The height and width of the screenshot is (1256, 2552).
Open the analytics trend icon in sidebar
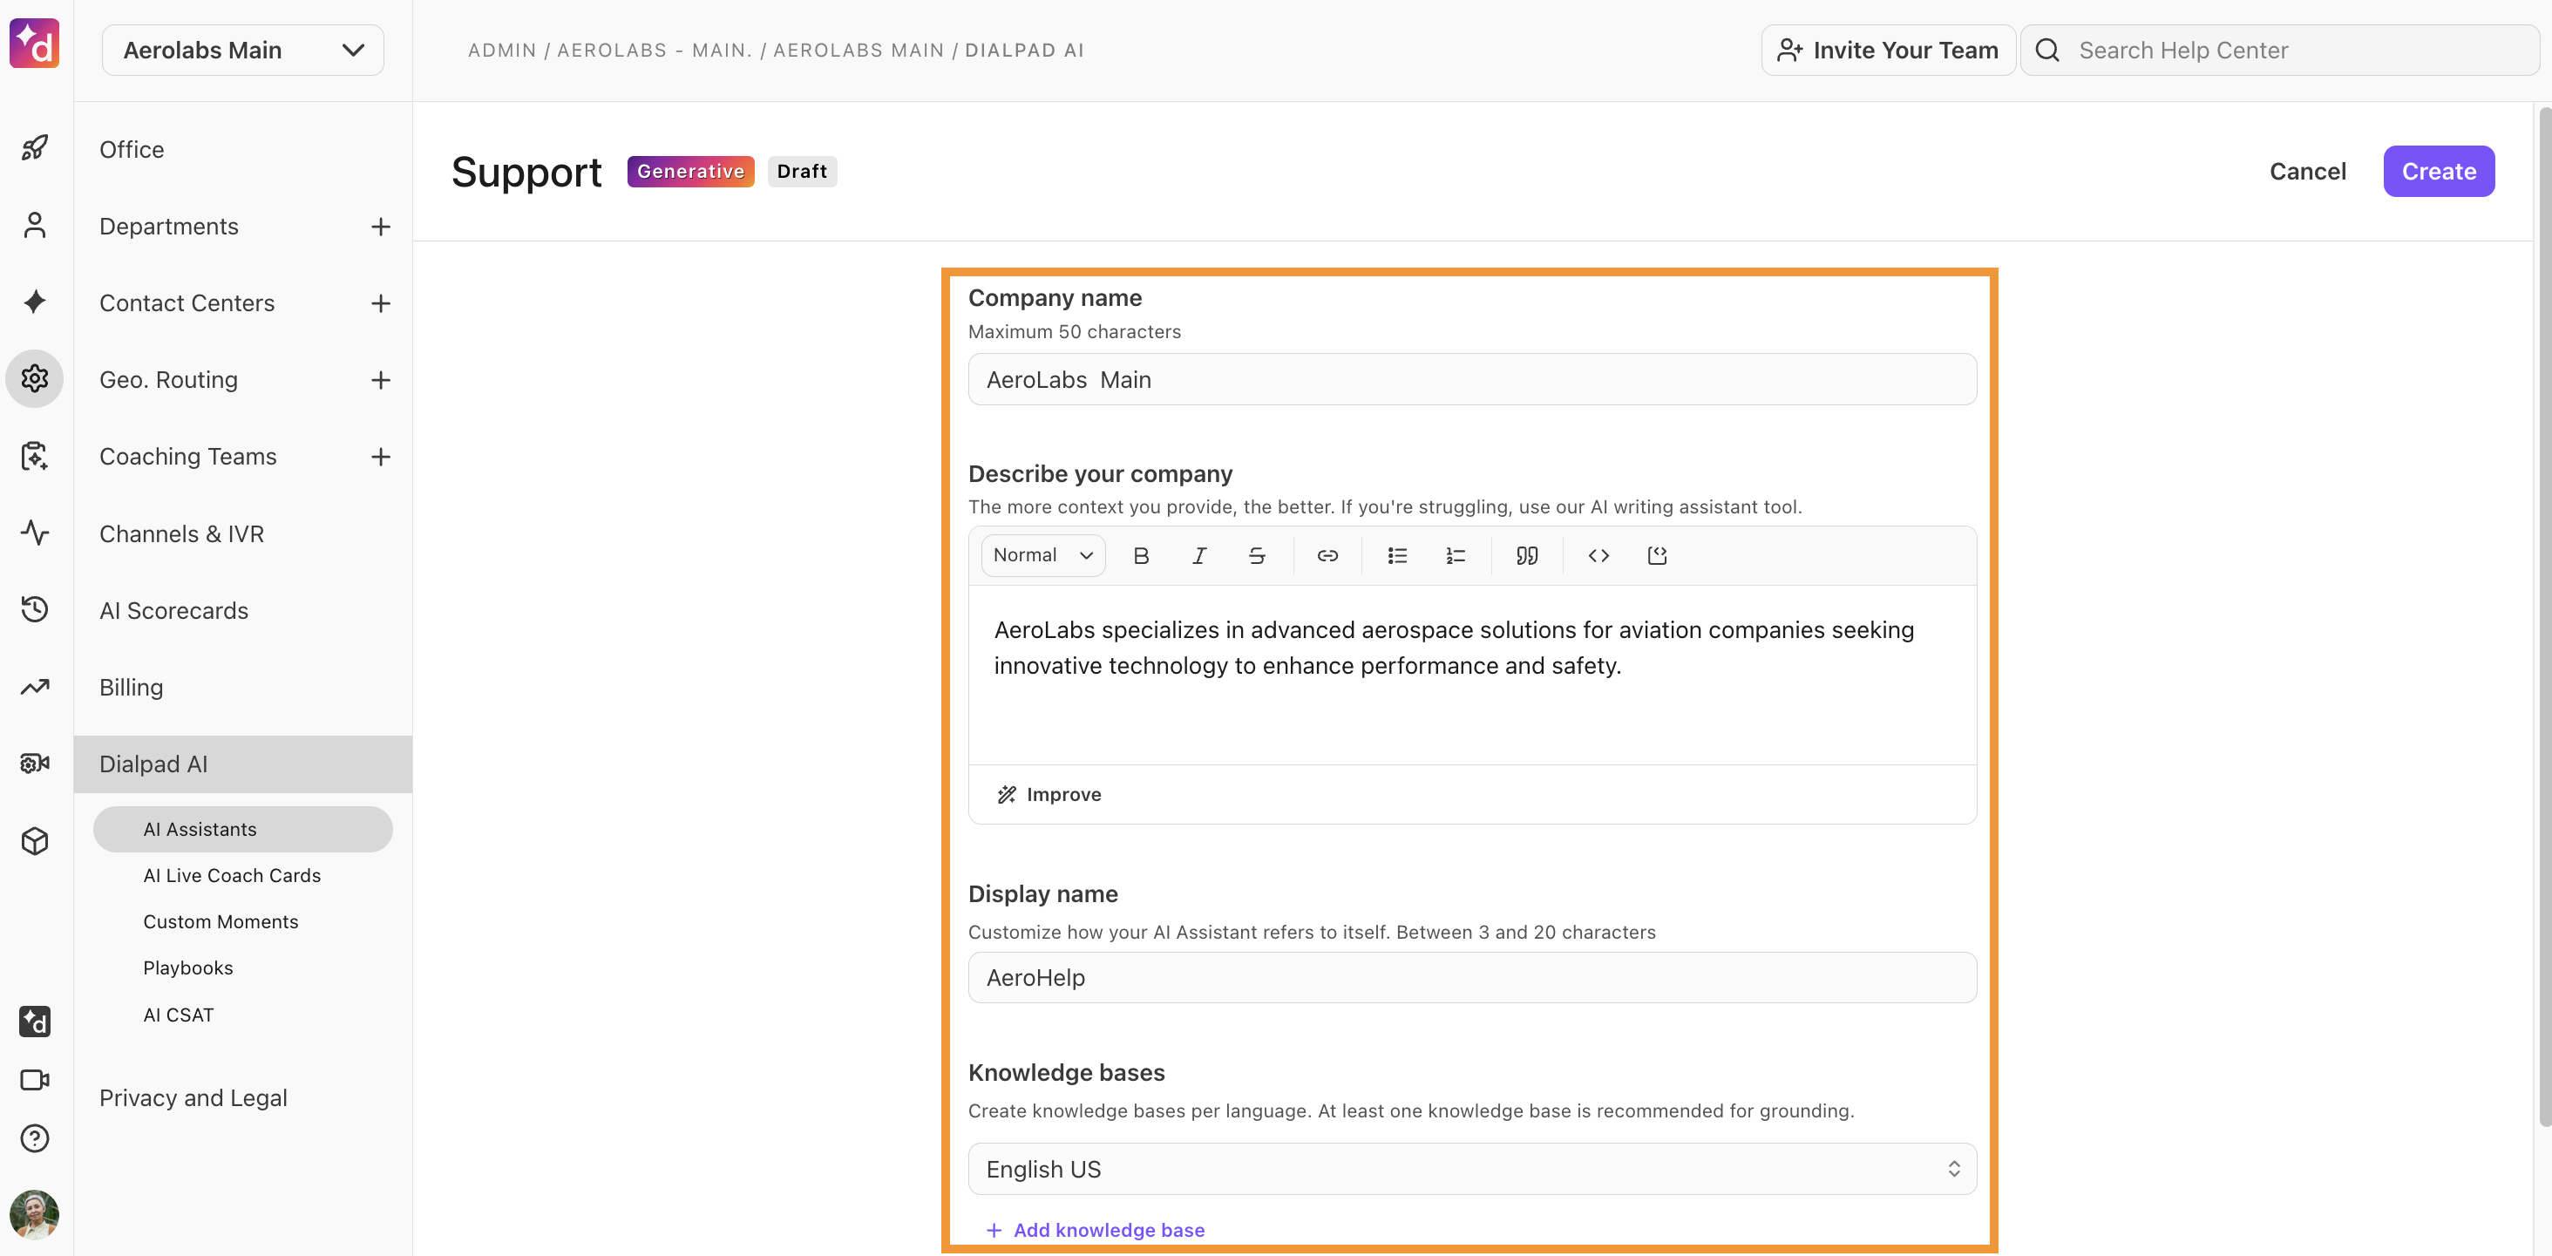[x=35, y=687]
